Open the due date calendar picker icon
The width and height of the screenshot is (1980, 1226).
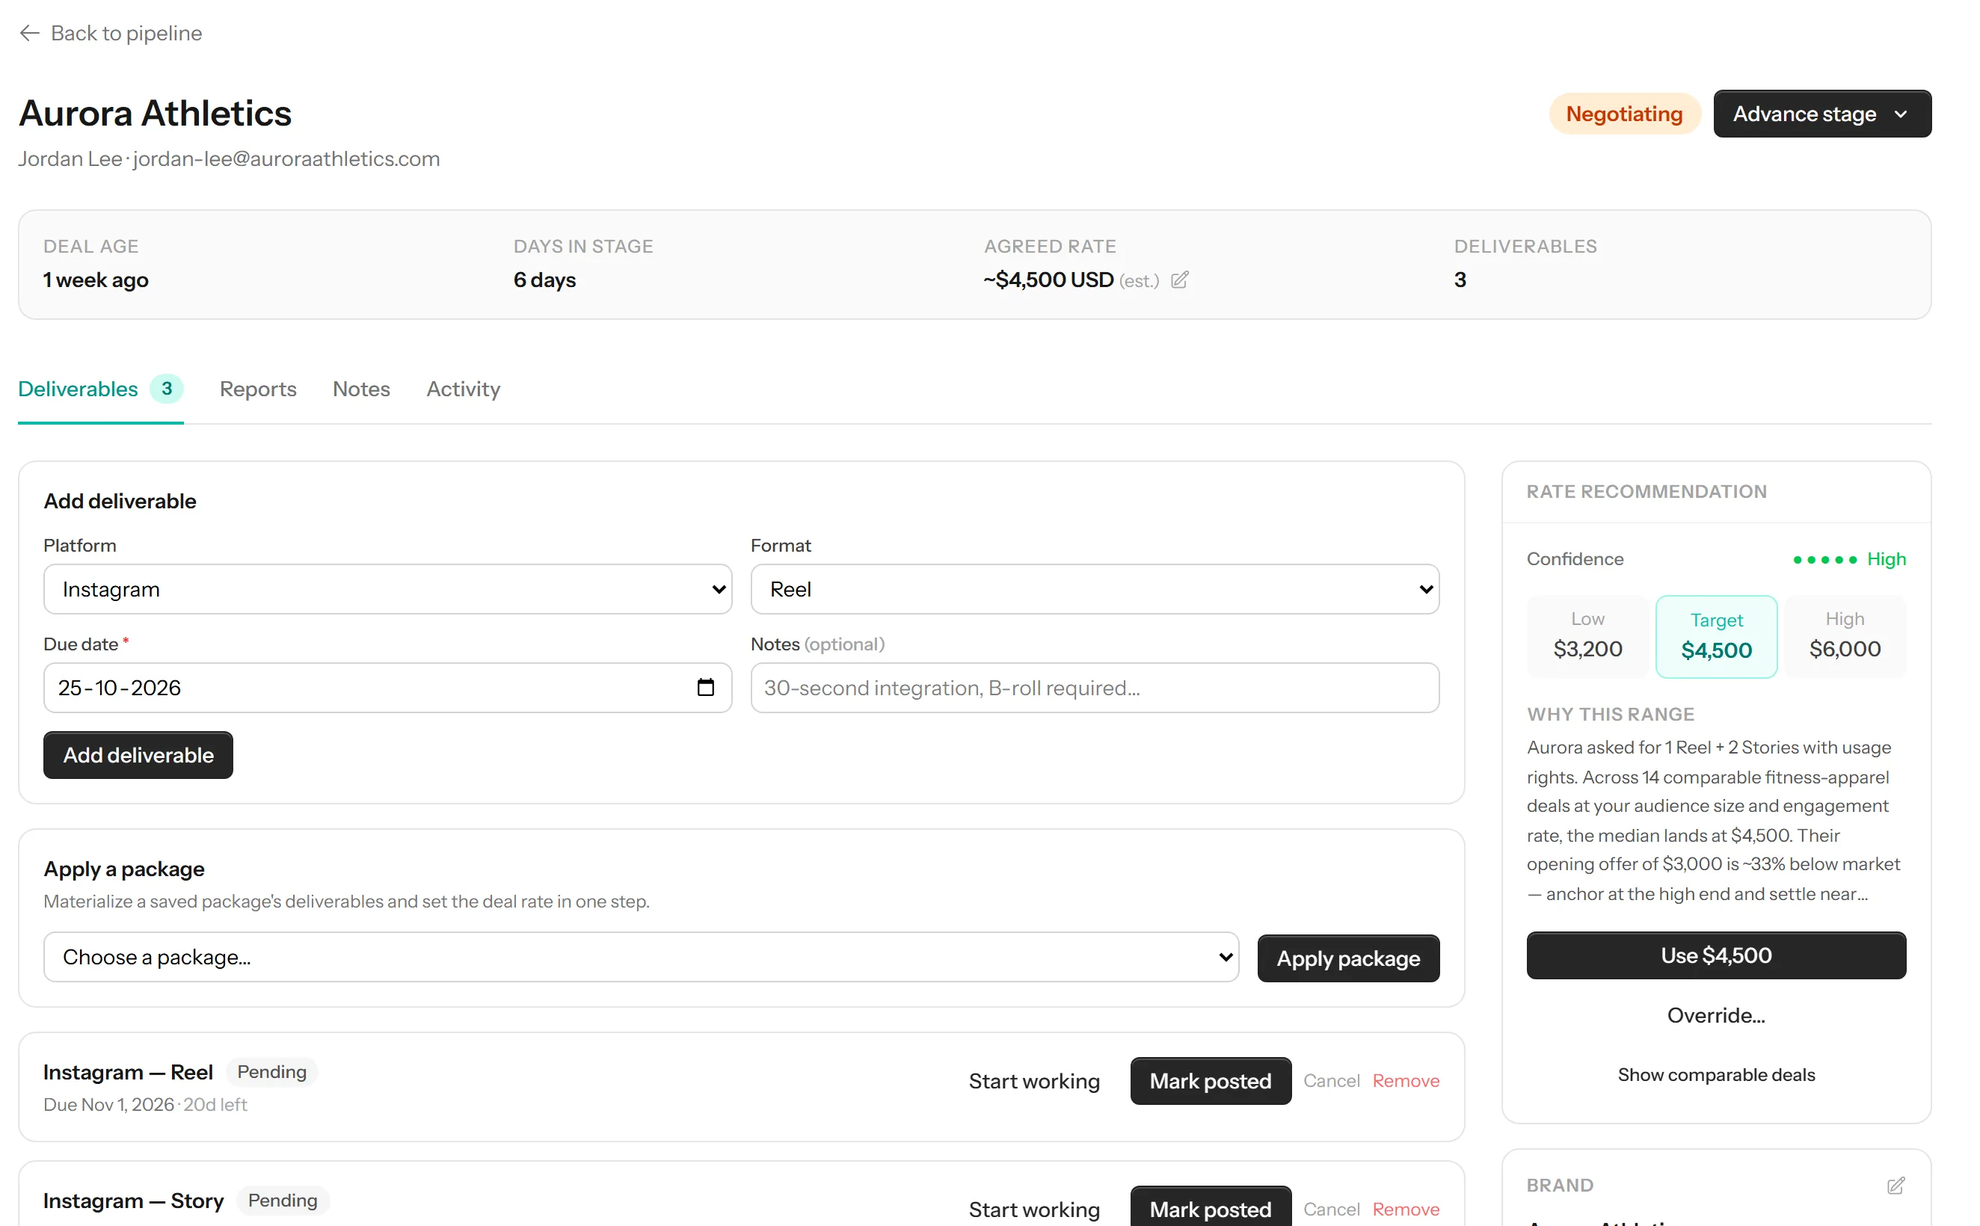705,688
